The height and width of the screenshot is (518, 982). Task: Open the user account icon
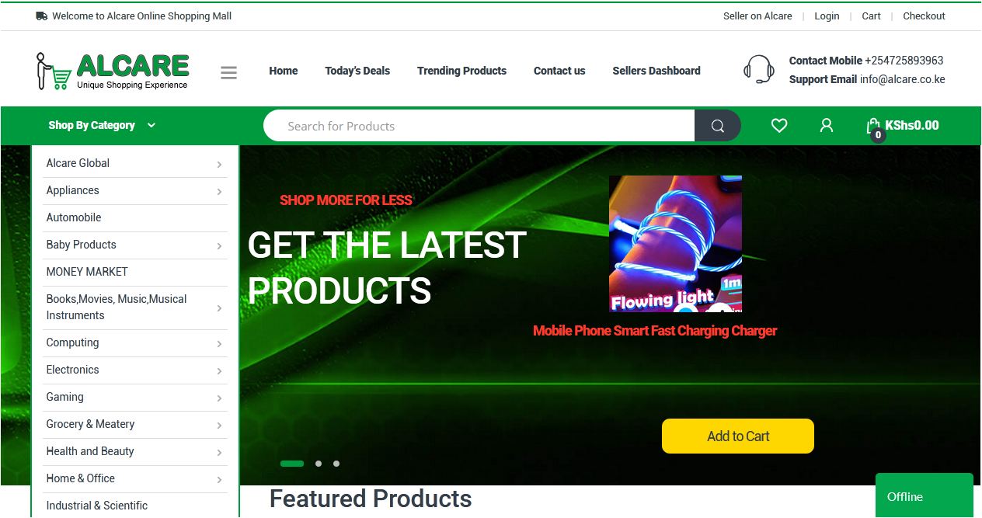(827, 125)
